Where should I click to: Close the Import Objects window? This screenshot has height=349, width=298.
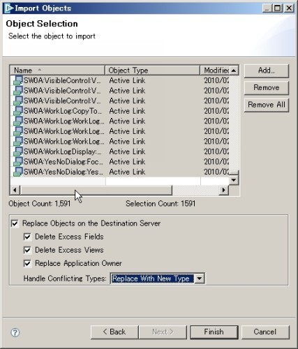pyautogui.click(x=289, y=8)
